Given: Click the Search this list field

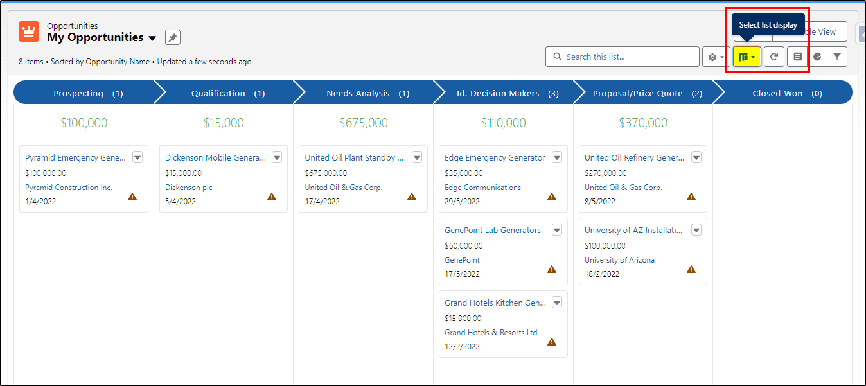Looking at the screenshot, I should click(x=623, y=57).
